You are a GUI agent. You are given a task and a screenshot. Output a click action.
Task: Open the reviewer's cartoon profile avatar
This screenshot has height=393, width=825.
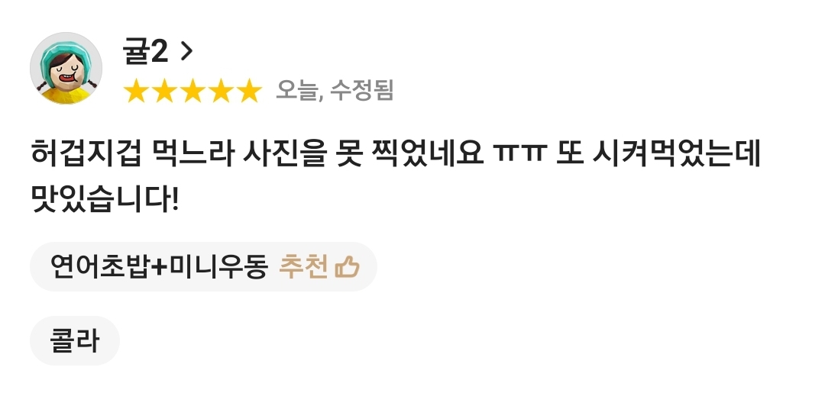click(x=66, y=69)
